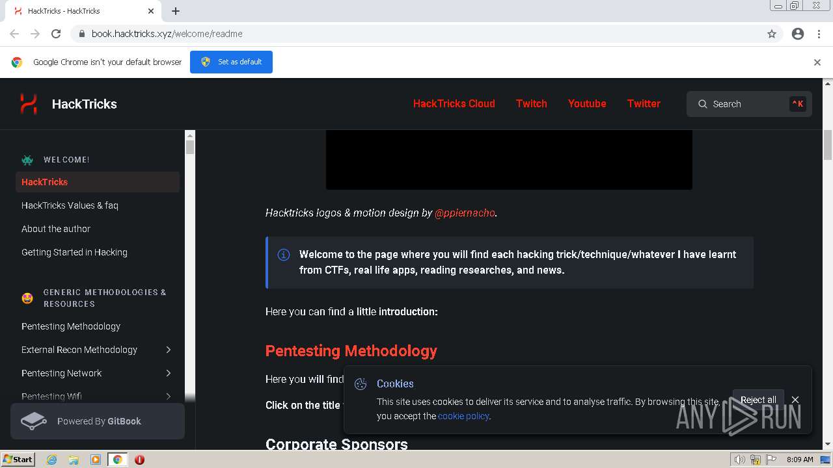This screenshot has width=833, height=468.
Task: Expand the Pentesting Wifi chevron
Action: [169, 396]
